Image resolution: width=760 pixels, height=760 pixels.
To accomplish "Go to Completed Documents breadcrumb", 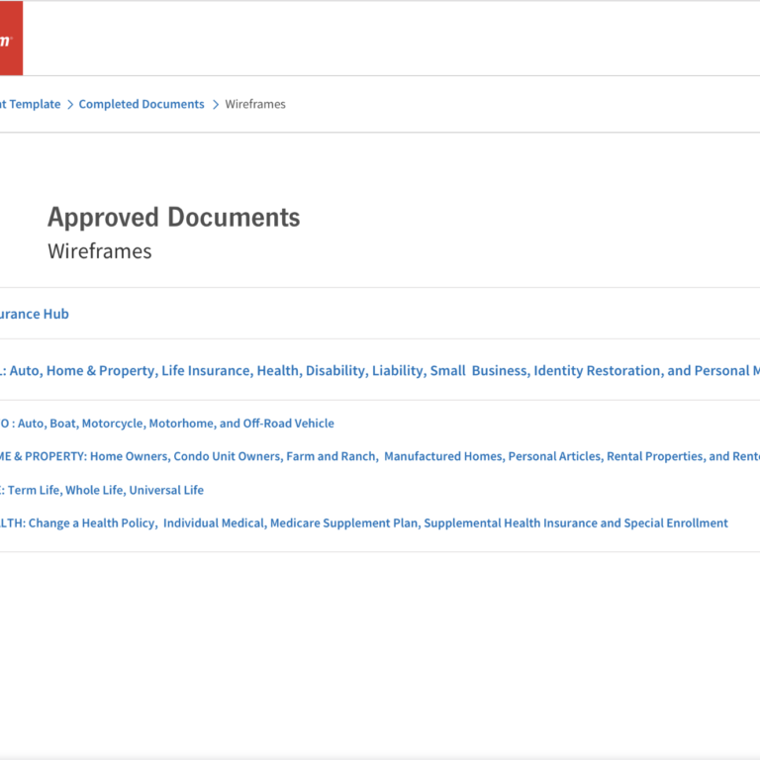I will 142,104.
